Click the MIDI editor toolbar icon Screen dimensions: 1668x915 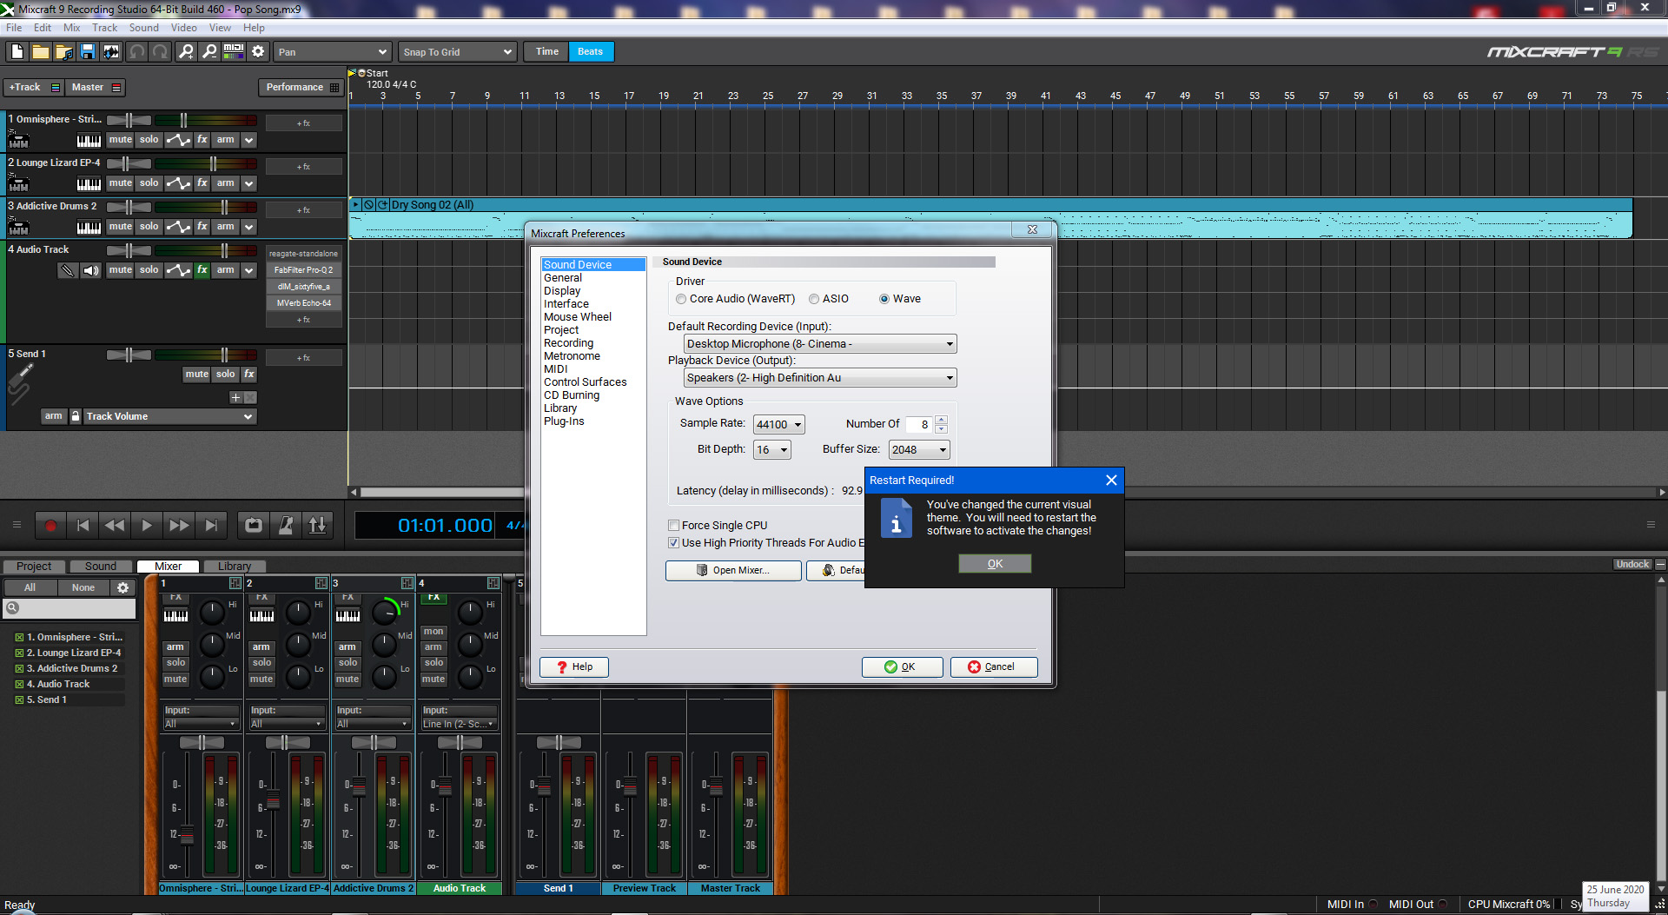tap(234, 52)
